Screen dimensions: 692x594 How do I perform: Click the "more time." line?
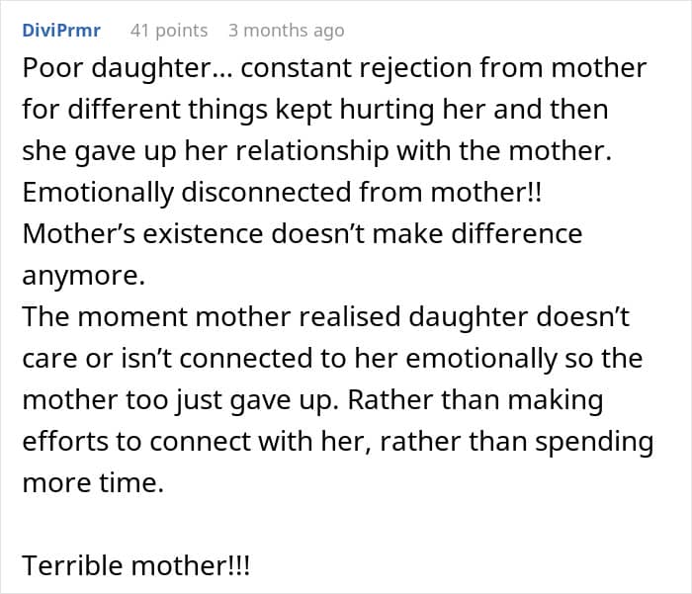point(93,483)
